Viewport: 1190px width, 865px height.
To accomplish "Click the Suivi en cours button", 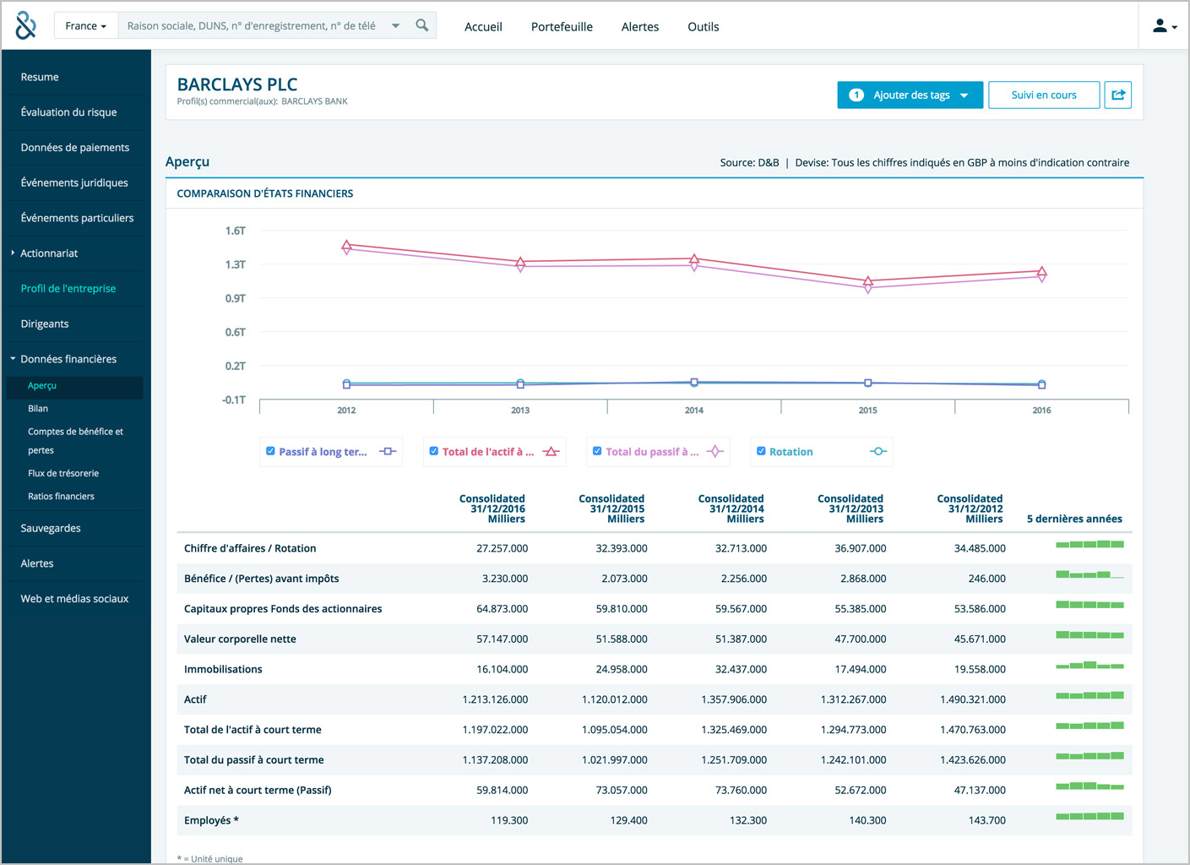I will coord(1044,95).
